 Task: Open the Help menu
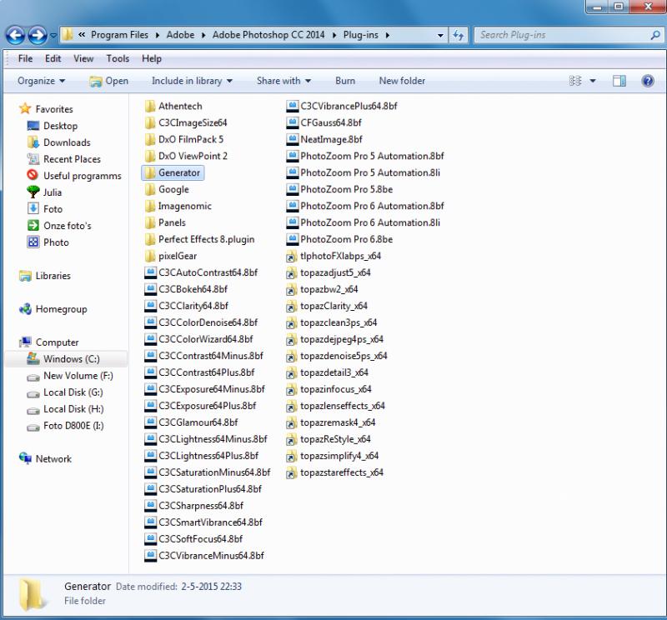pos(152,58)
